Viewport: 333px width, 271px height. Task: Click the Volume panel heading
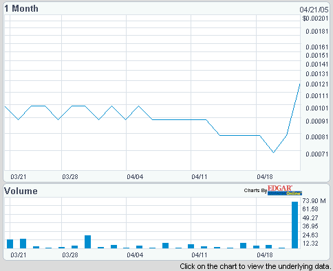[x=21, y=191]
